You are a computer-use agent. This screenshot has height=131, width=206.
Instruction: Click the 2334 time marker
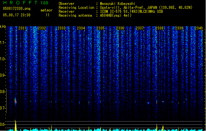pyautogui.click(x=81, y=28)
